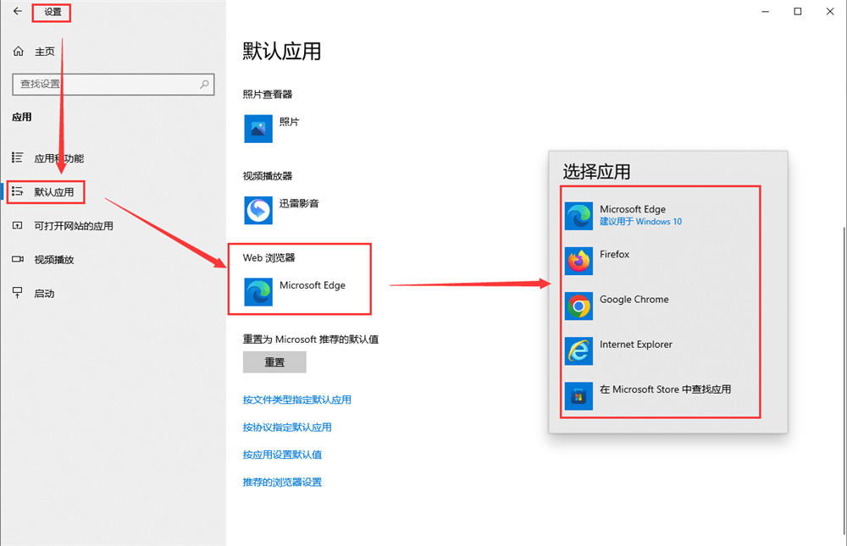Click inside the 查找设置 search box
847x546 pixels.
tap(110, 85)
